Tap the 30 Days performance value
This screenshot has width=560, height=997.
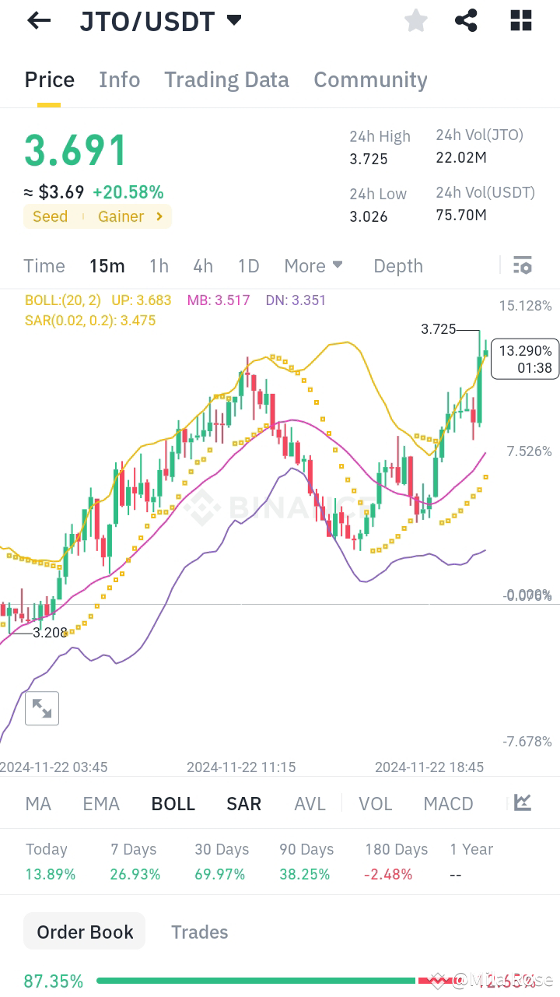click(220, 873)
